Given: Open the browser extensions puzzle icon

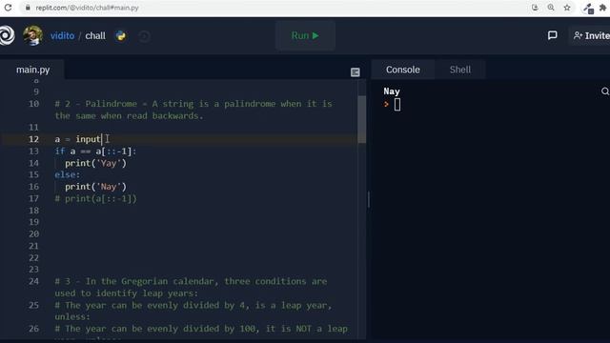Looking at the screenshot, I should [603, 8].
